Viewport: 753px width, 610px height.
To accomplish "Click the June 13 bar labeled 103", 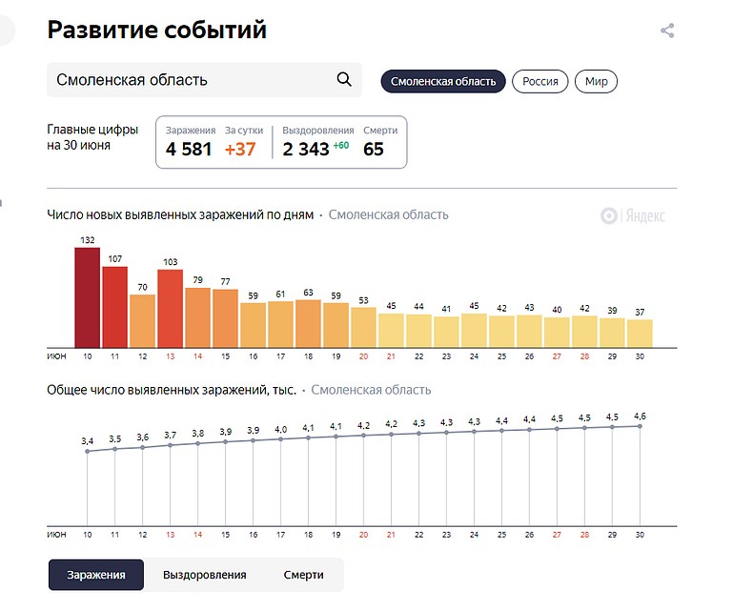I will point(170,309).
